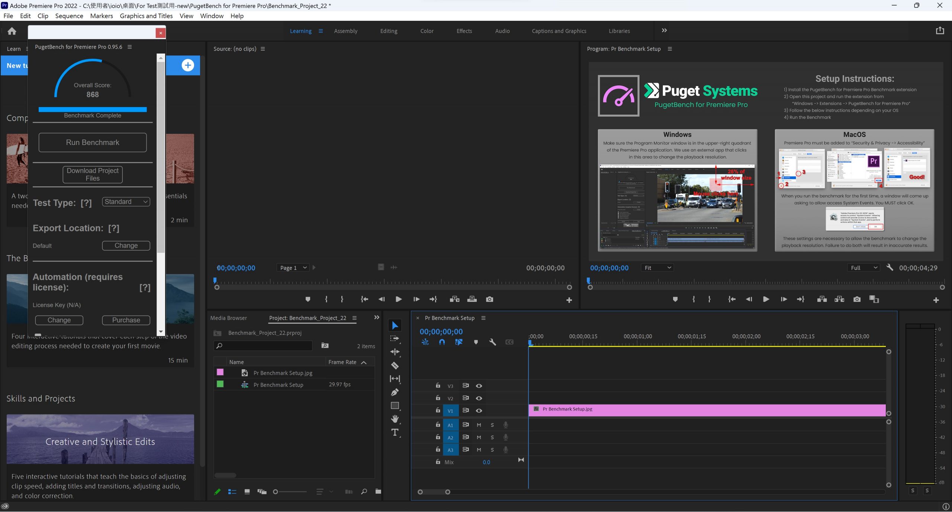Select the Selection tool arrow
Viewport: 952px width, 512px height.
point(395,325)
